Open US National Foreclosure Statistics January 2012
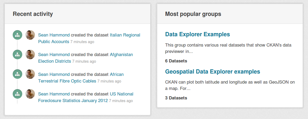Screen dimensions: 308x119 (86, 97)
